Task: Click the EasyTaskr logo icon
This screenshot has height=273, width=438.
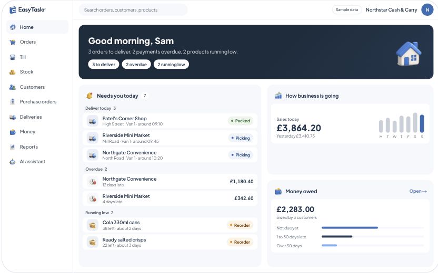Action: click(13, 10)
